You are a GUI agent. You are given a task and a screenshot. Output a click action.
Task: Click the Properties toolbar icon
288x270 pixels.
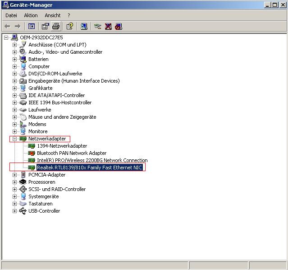click(45, 27)
